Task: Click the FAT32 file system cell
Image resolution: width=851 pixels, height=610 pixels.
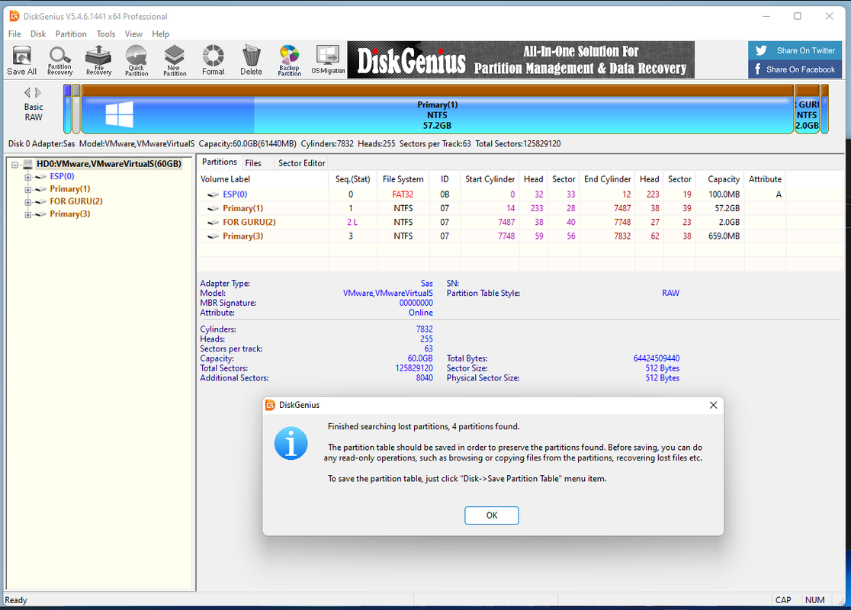Action: pos(403,194)
